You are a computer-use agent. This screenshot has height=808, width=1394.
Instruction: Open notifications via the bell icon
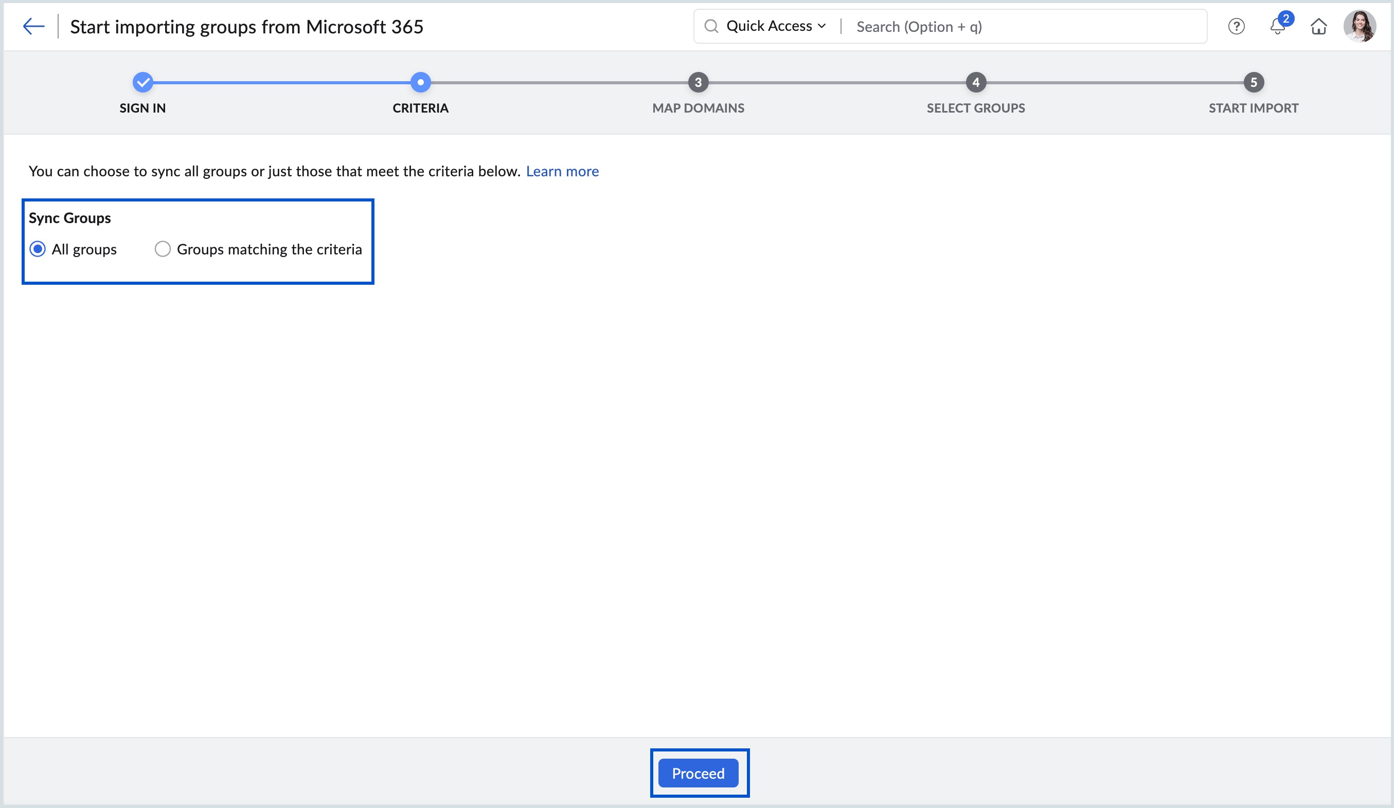tap(1278, 27)
